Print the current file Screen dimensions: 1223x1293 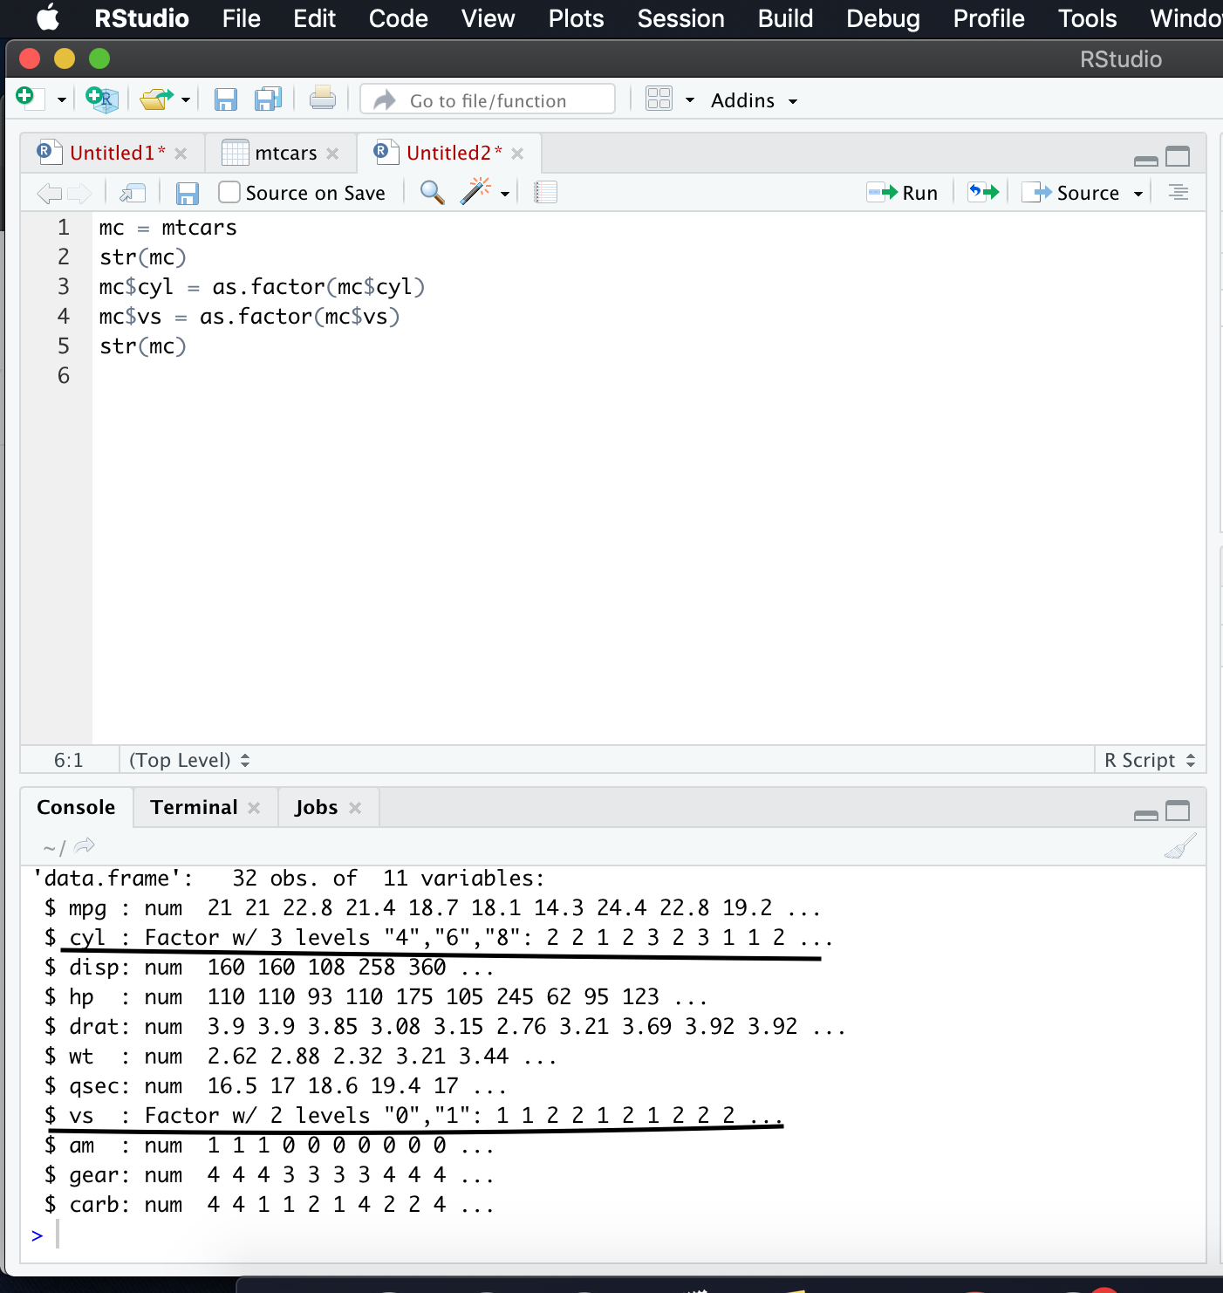pos(323,99)
